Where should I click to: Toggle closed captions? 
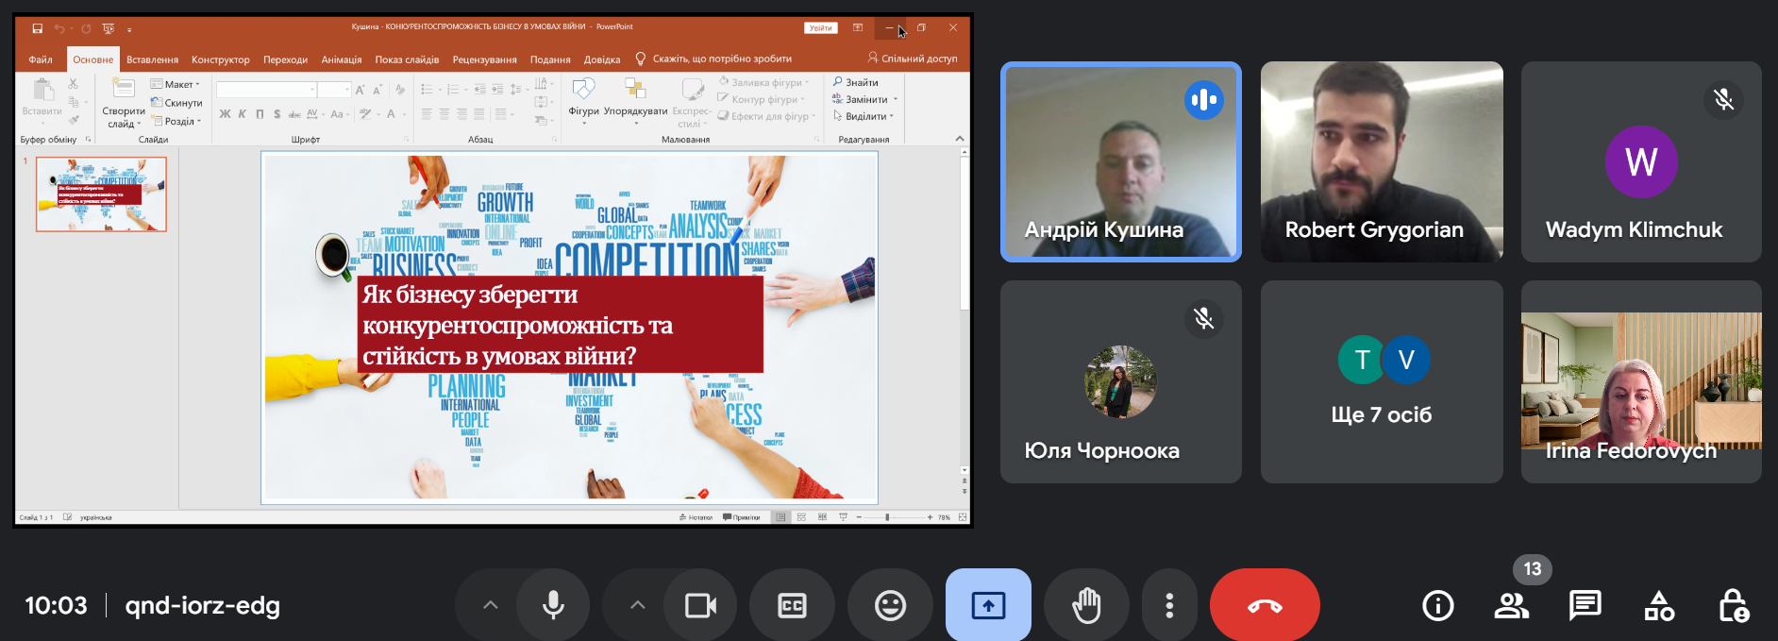[x=792, y=605]
